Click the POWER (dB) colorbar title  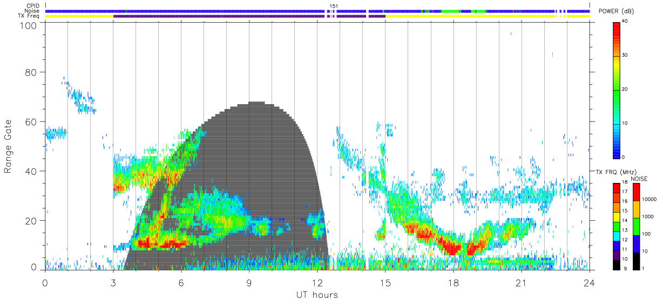(617, 12)
